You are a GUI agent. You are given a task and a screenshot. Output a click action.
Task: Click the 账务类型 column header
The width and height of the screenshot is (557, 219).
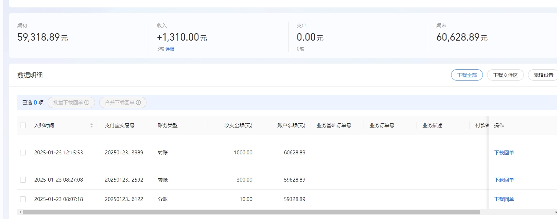(168, 125)
